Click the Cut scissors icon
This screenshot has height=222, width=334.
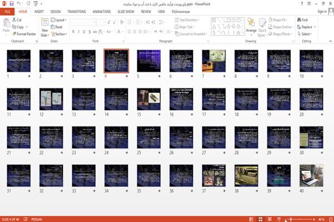pyautogui.click(x=14, y=20)
